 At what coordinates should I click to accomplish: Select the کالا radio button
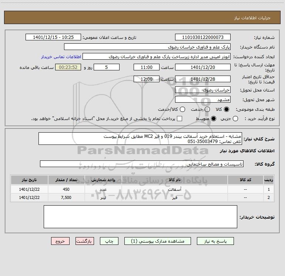click(x=227, y=109)
